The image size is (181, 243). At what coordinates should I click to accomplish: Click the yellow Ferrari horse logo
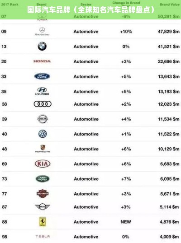click(x=43, y=222)
